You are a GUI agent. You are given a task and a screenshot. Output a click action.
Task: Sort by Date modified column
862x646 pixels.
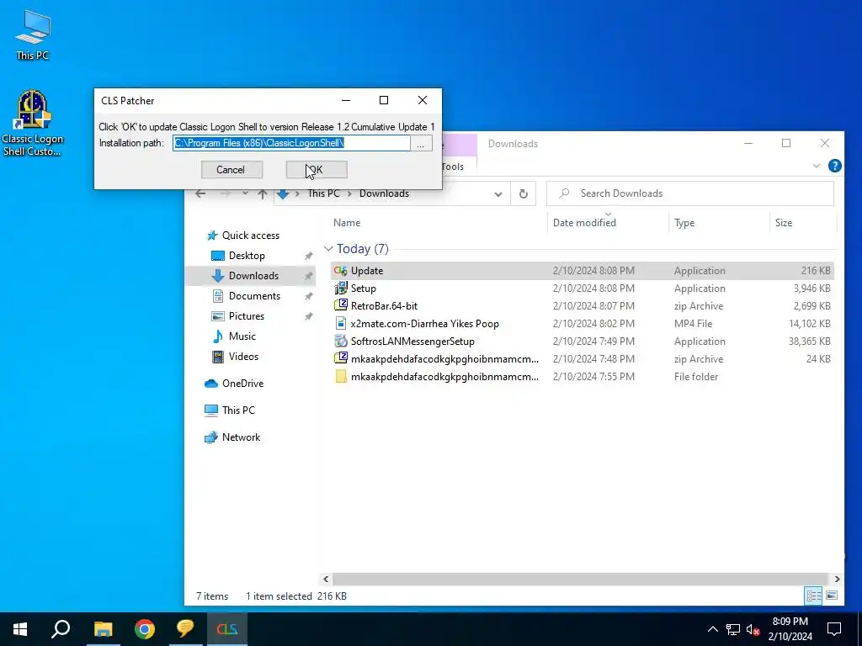[584, 222]
